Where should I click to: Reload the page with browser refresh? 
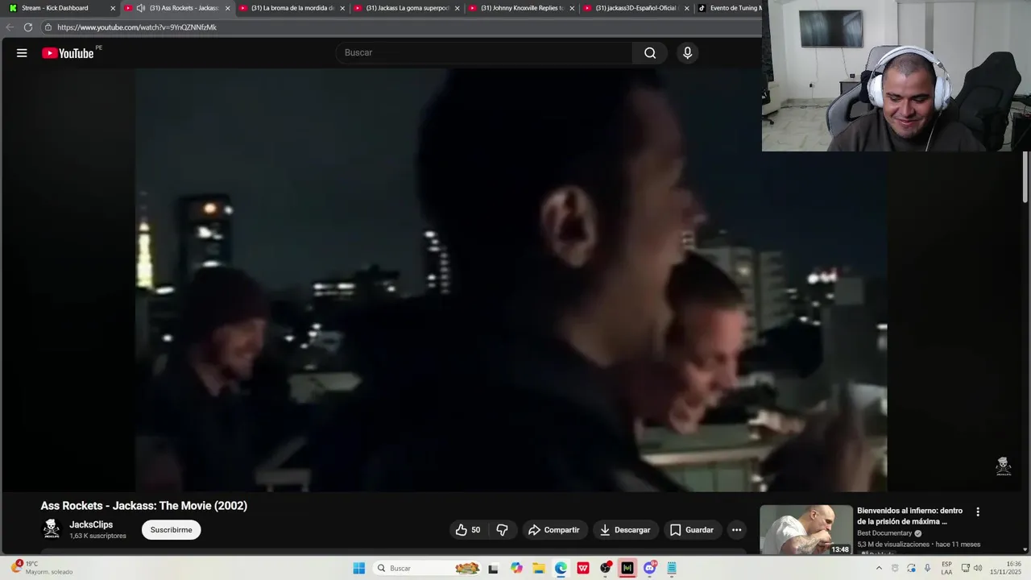pyautogui.click(x=28, y=27)
